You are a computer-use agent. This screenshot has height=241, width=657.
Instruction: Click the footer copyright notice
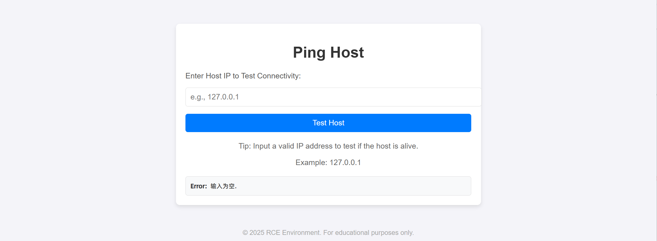[x=328, y=233]
